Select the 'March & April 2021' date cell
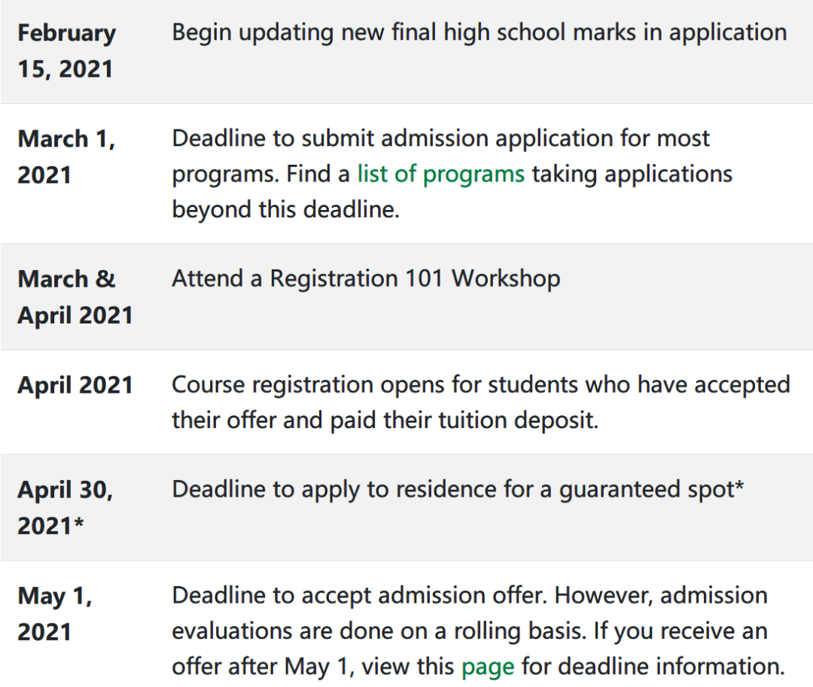Screen dimensions: 813x687 [75, 297]
